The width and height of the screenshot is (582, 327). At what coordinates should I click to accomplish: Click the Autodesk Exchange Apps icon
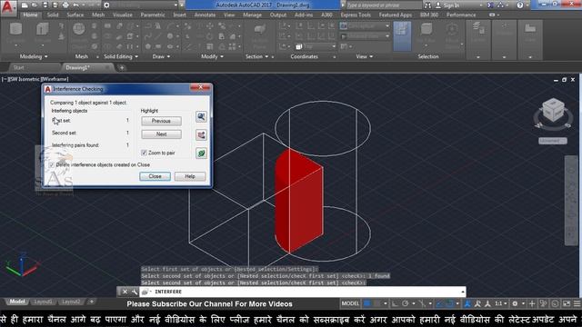(x=491, y=5)
